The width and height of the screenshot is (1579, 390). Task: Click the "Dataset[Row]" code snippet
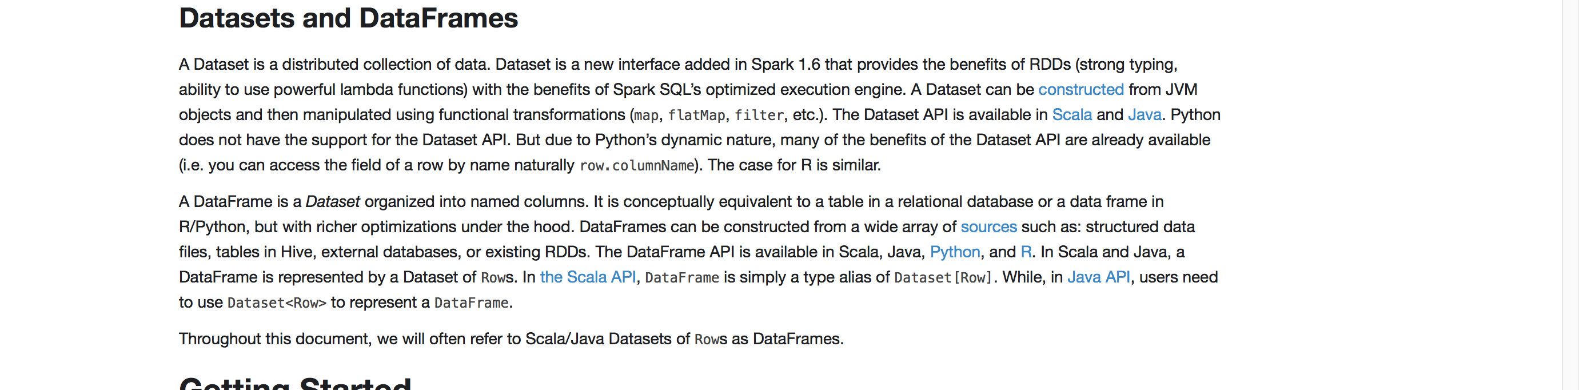coord(943,278)
